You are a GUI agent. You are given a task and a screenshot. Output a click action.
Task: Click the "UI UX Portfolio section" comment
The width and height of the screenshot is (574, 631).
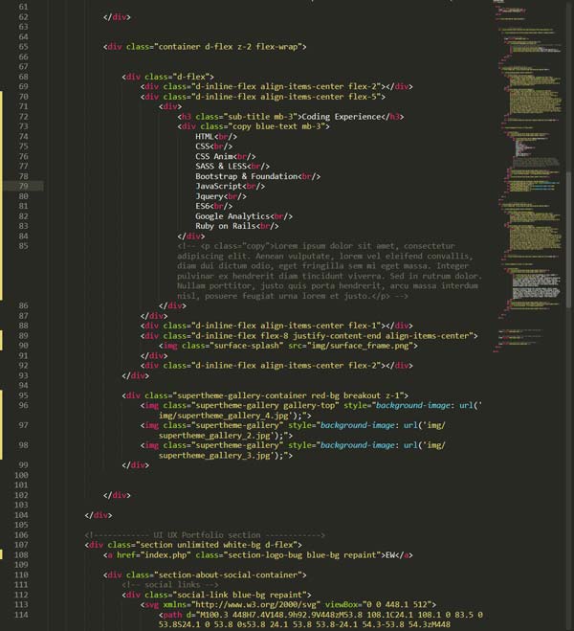[207, 535]
